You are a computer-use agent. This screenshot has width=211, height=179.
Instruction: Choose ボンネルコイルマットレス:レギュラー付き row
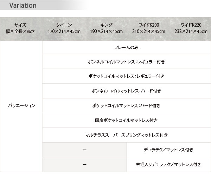[127, 62]
